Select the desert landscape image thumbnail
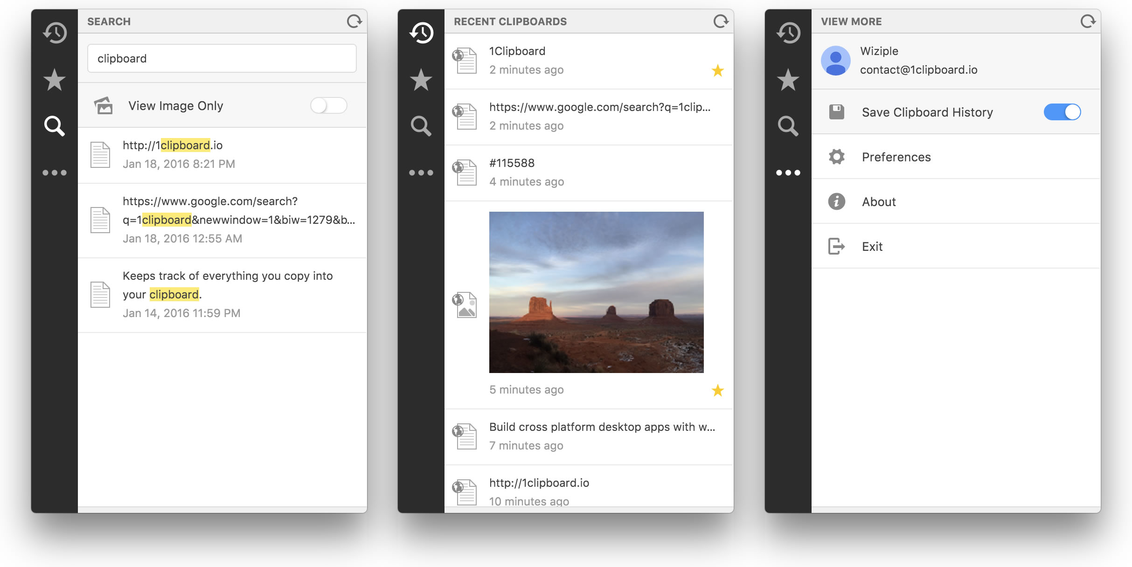Screen dimensions: 1132x567 tap(596, 292)
